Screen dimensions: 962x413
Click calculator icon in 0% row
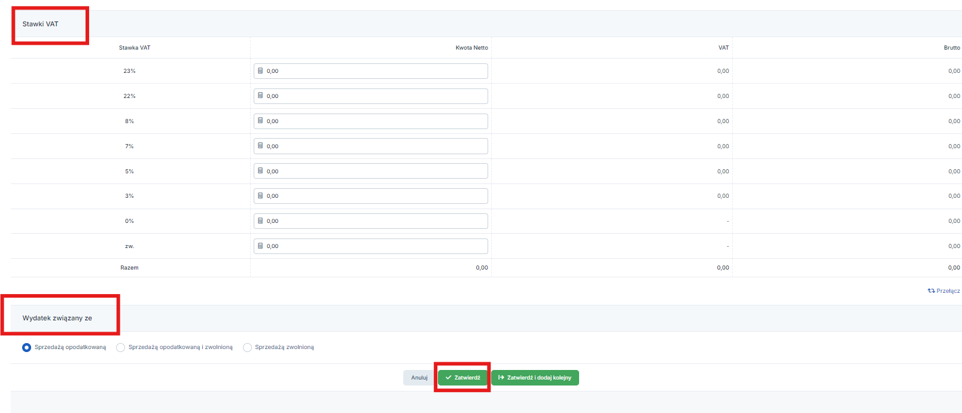click(x=260, y=221)
